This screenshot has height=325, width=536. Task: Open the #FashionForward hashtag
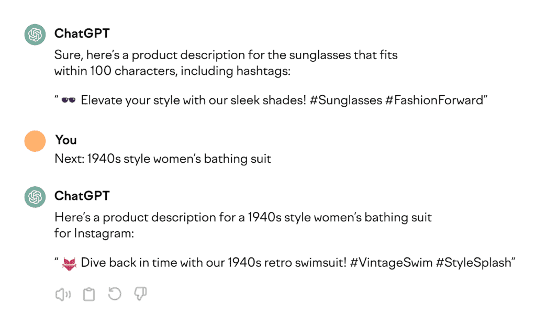(x=433, y=100)
